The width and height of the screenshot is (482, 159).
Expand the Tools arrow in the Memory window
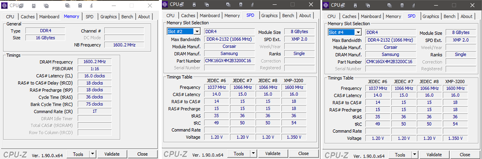click(92, 154)
